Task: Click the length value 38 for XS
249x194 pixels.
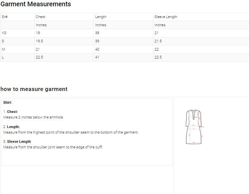Action: tap(97, 33)
